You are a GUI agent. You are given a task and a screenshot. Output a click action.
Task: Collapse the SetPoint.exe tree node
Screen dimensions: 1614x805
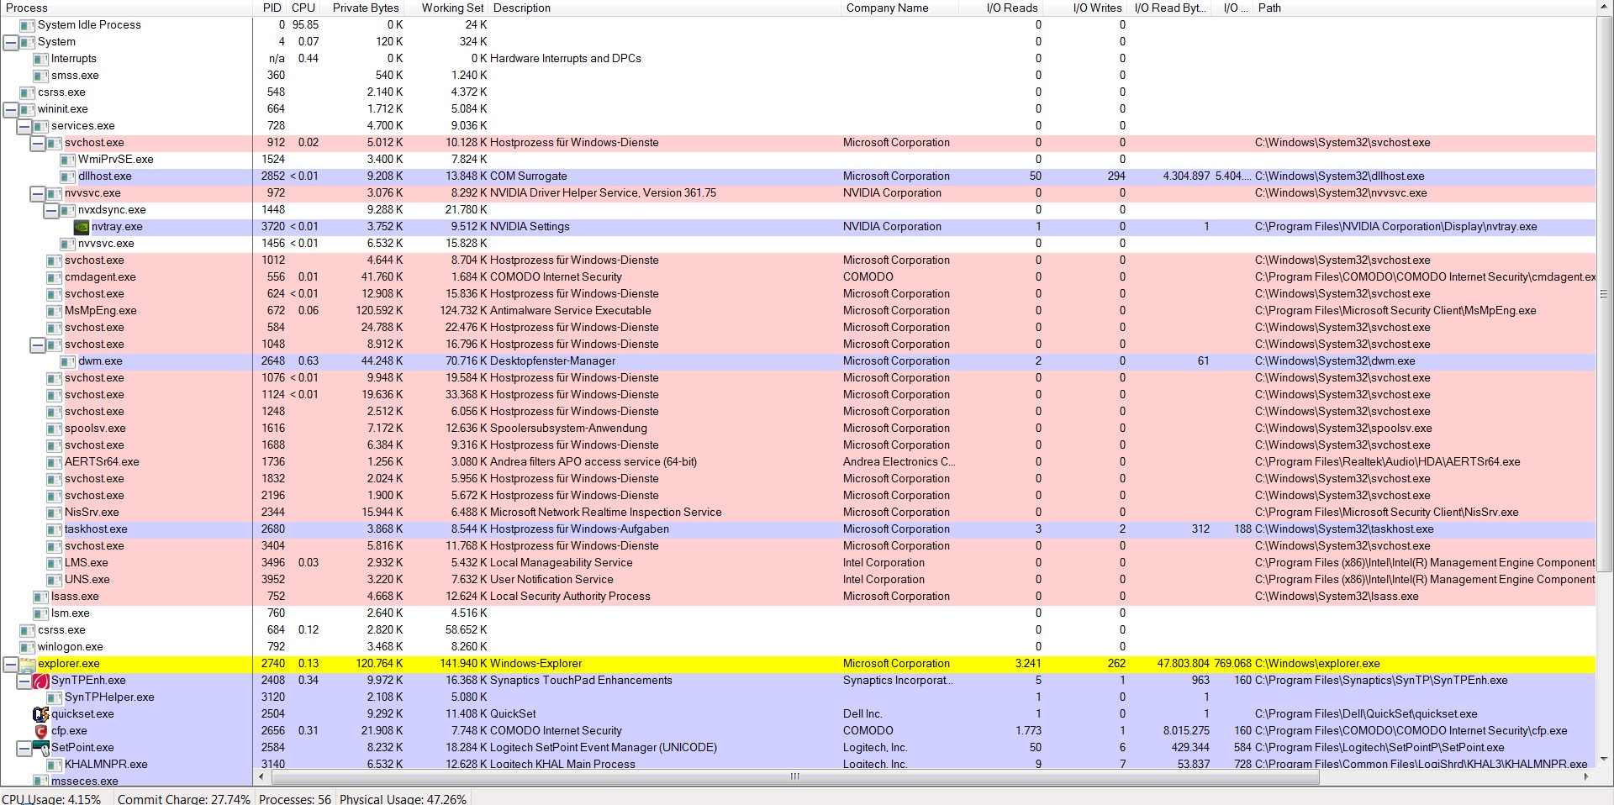[24, 748]
